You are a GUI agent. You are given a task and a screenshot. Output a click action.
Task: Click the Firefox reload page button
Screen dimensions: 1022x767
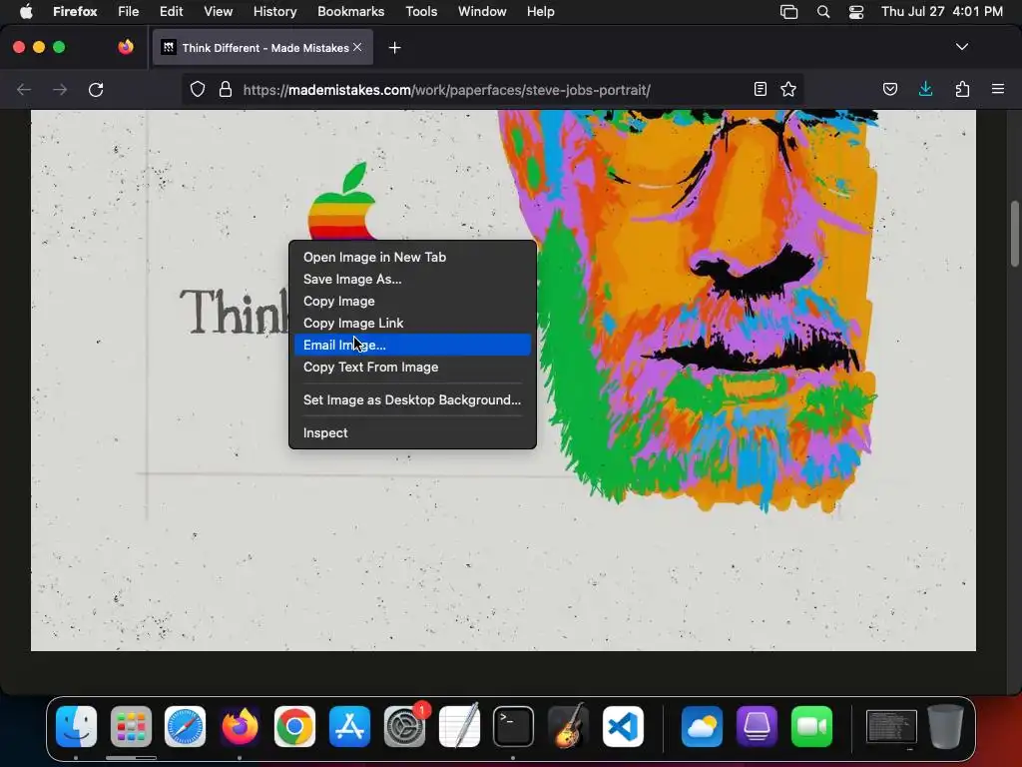coord(96,89)
